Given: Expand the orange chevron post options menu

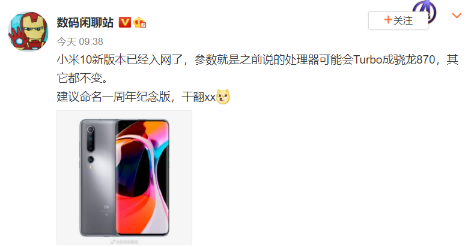Looking at the screenshot, I should (457, 16).
